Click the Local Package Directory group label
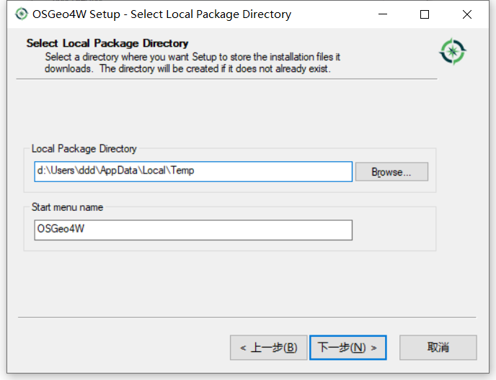 click(x=84, y=149)
